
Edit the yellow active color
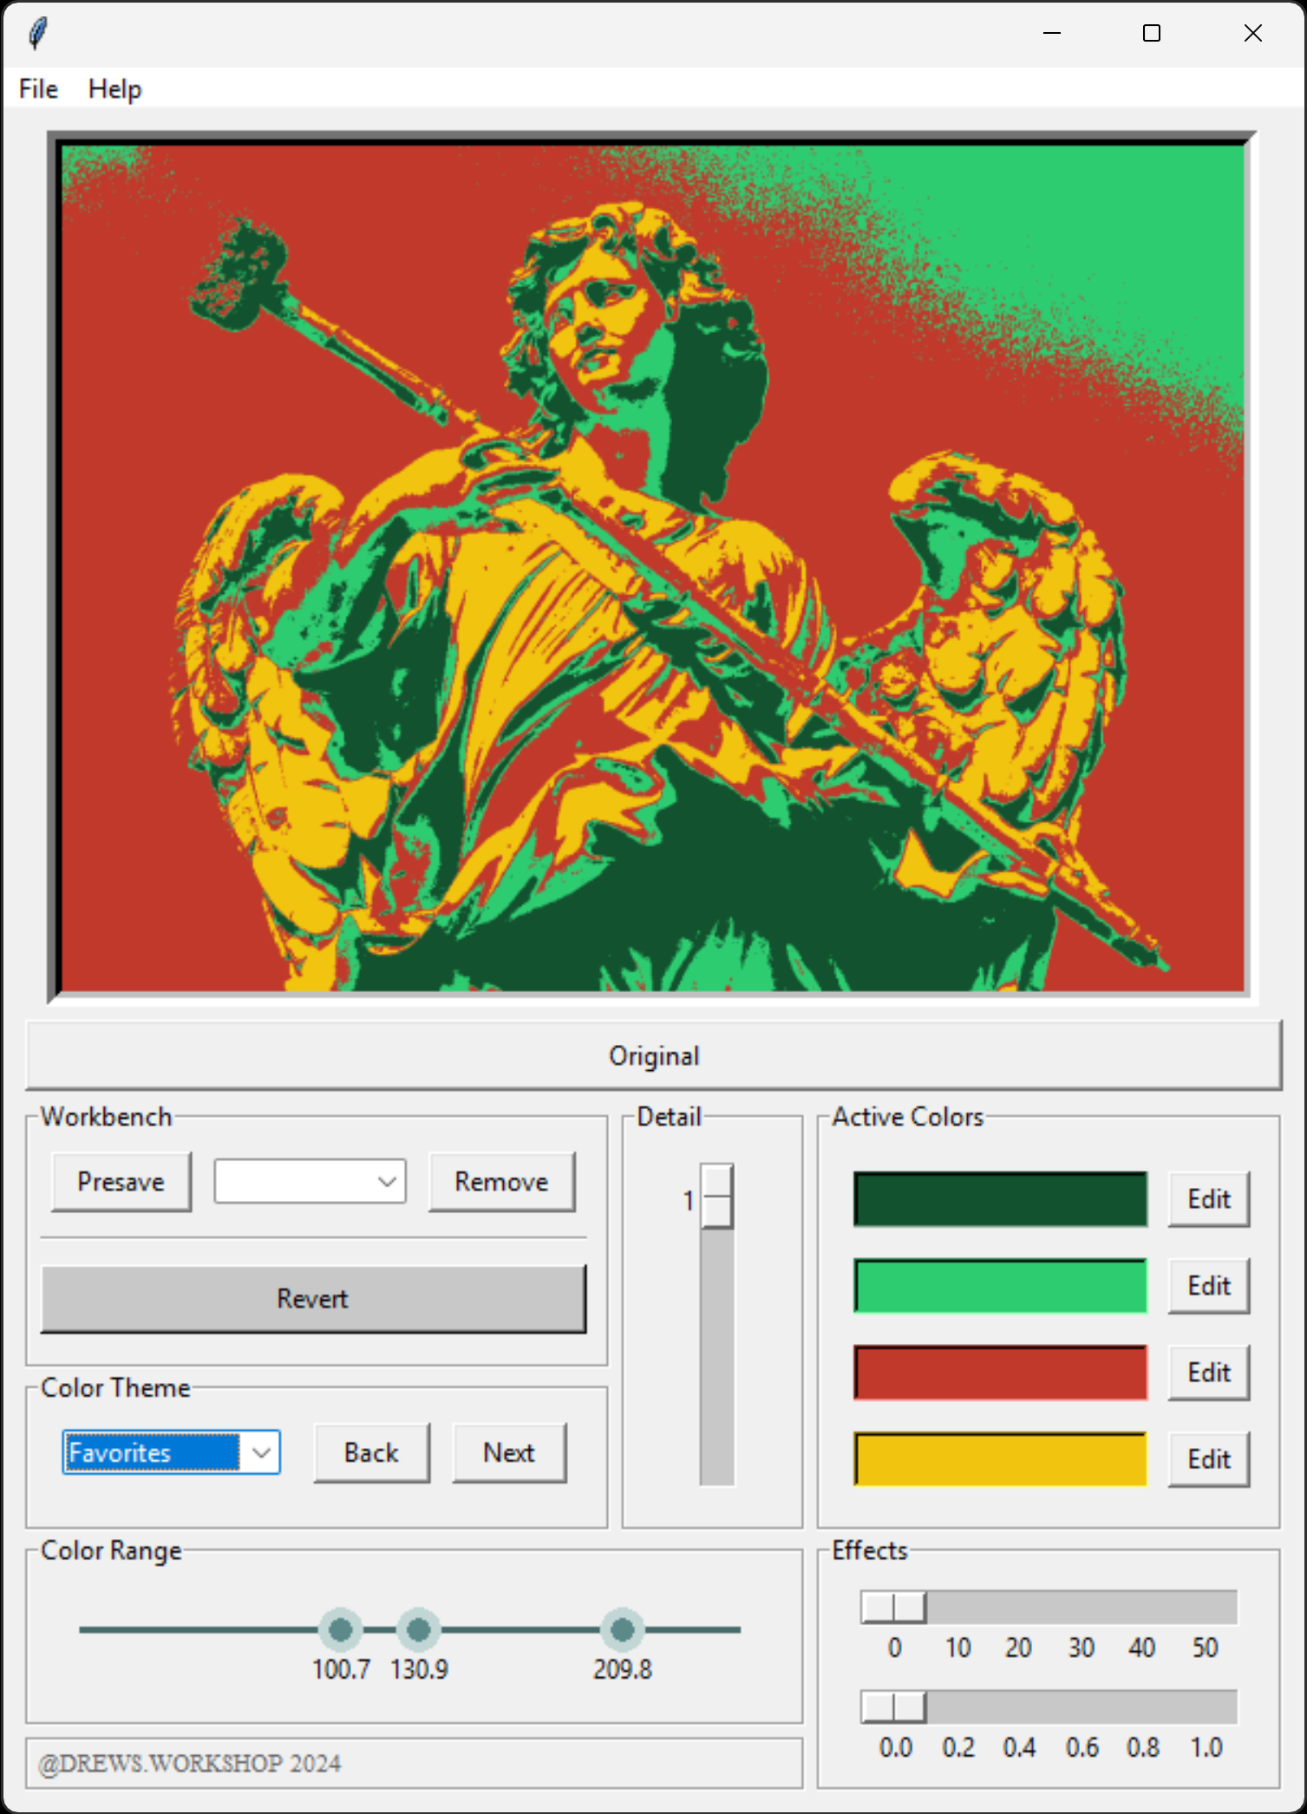click(x=1208, y=1459)
